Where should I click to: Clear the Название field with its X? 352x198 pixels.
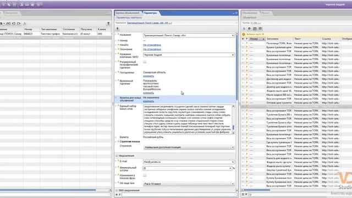point(233,35)
